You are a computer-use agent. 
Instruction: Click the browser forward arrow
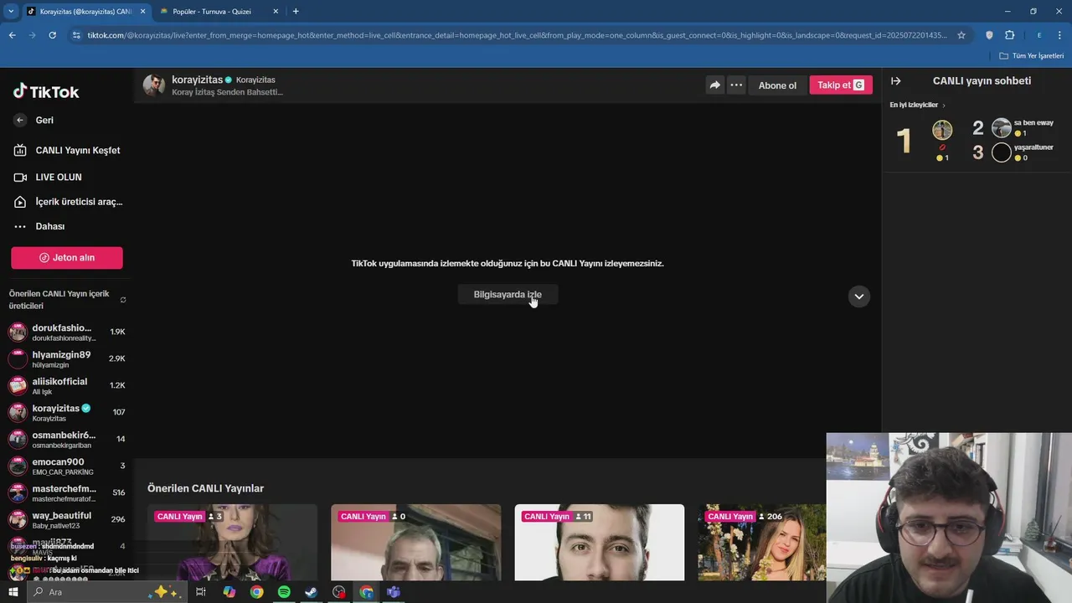point(32,35)
